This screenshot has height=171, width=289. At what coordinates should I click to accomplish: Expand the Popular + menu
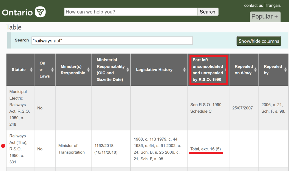pos(265,17)
